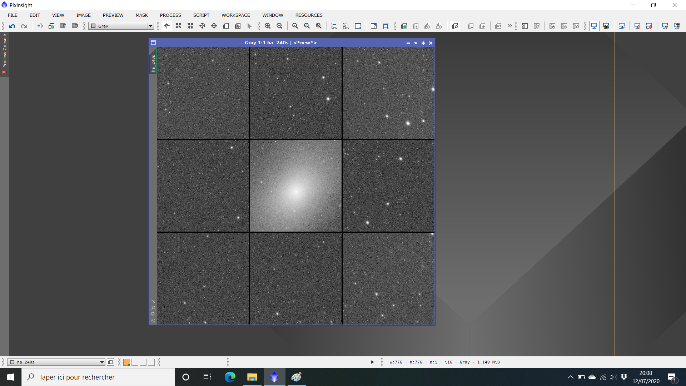This screenshot has width=686, height=386.
Task: Click the new preview icon with green plus
Action: [404, 26]
